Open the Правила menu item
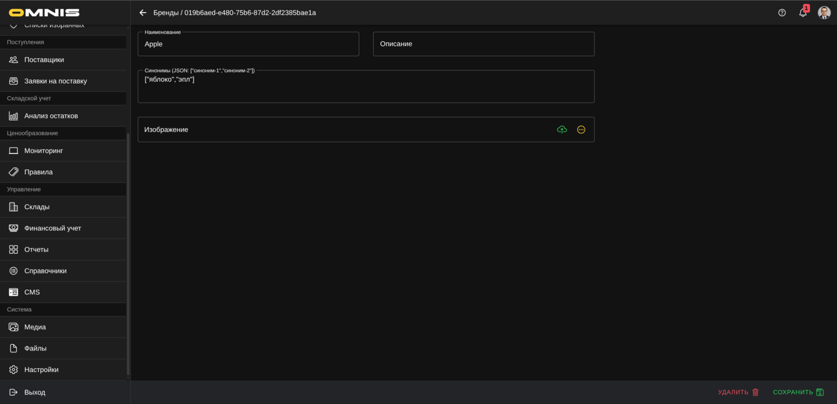 click(x=38, y=172)
